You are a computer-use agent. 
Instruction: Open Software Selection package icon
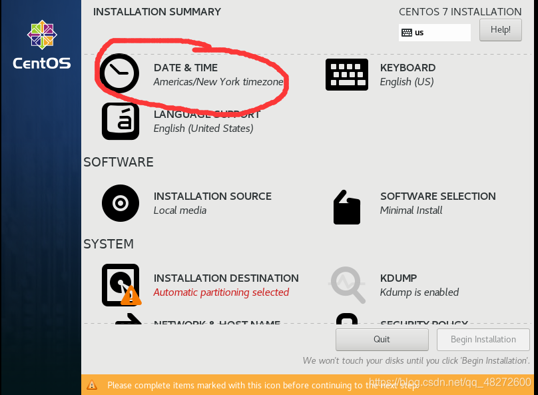pos(347,207)
